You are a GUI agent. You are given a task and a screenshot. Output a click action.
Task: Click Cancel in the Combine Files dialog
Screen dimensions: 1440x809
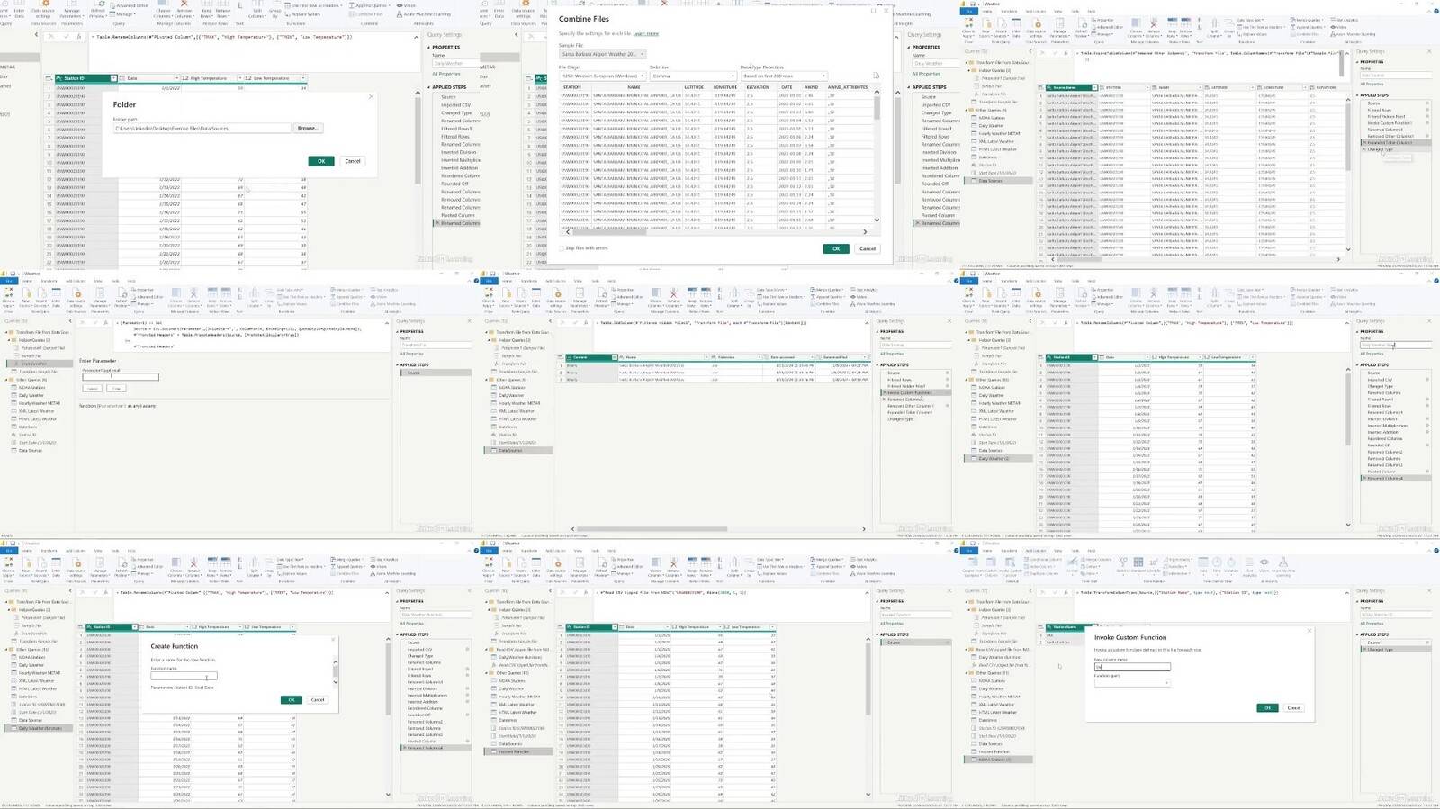(x=868, y=248)
